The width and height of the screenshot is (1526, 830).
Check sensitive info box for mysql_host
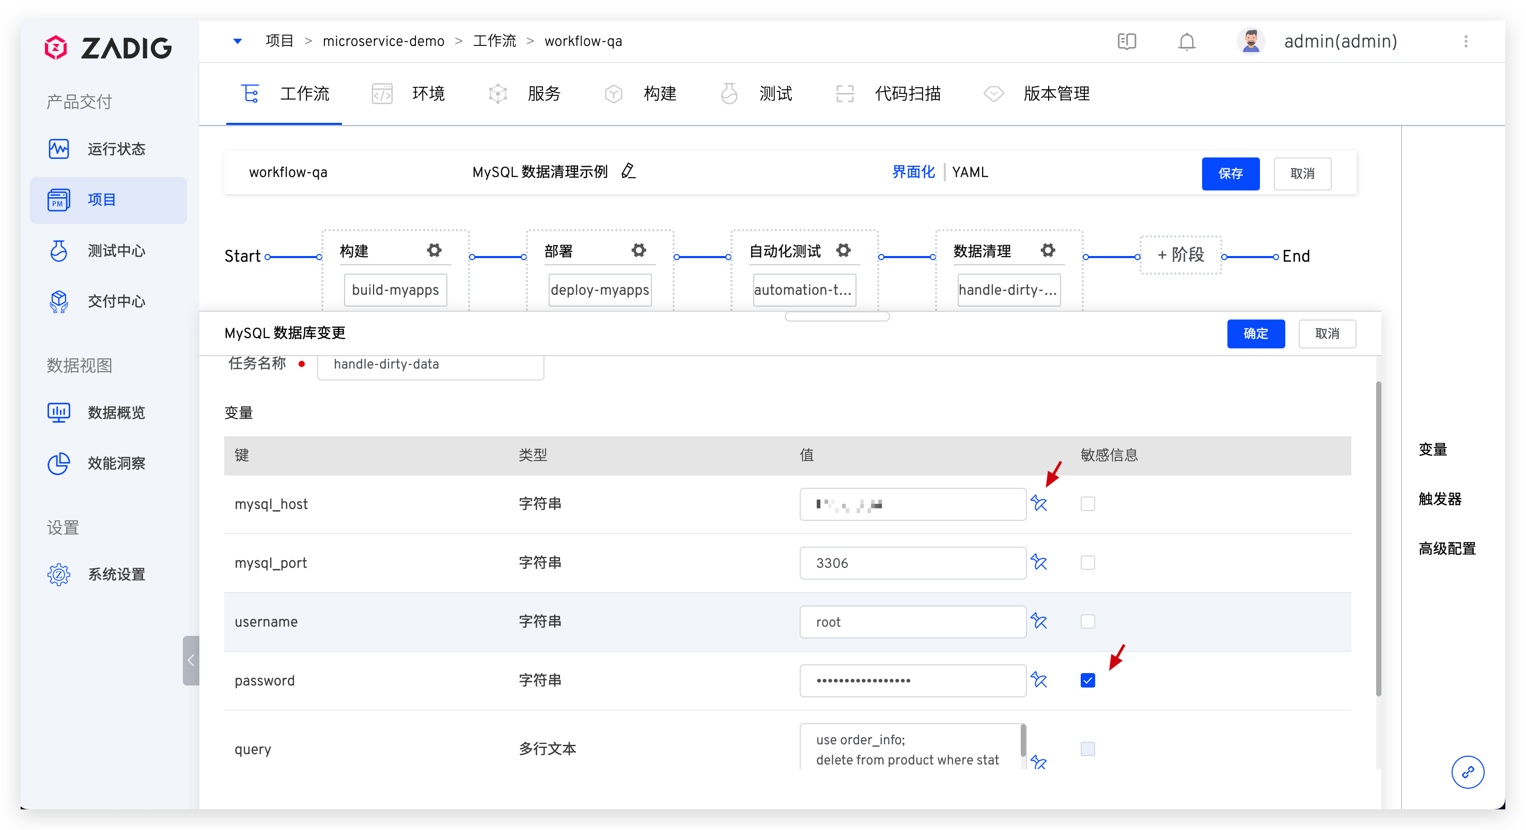click(1087, 504)
